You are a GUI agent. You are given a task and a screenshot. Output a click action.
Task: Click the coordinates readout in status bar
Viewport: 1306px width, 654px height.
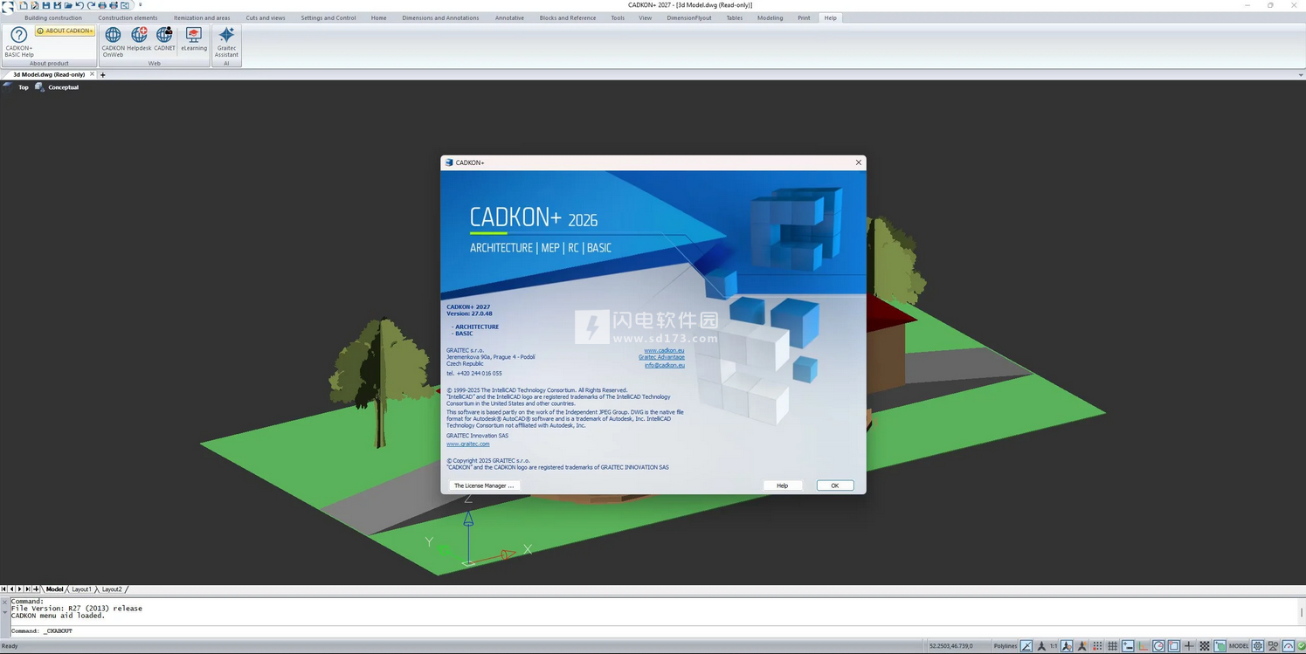[950, 646]
